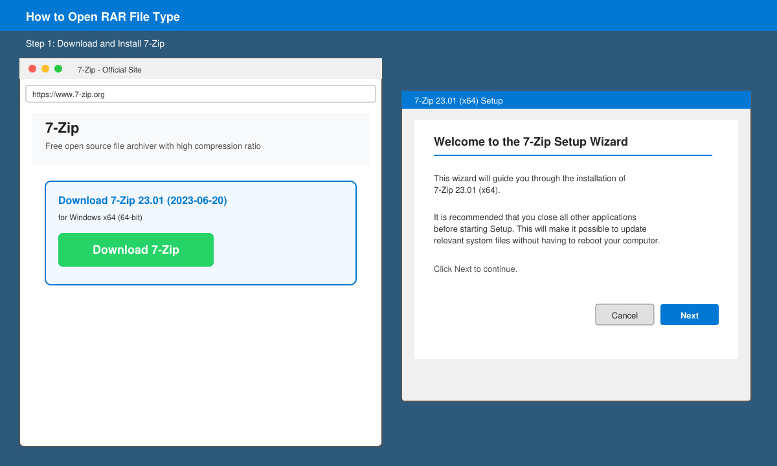
Task: Click the 'Click Next to continue.' text
Action: (475, 269)
